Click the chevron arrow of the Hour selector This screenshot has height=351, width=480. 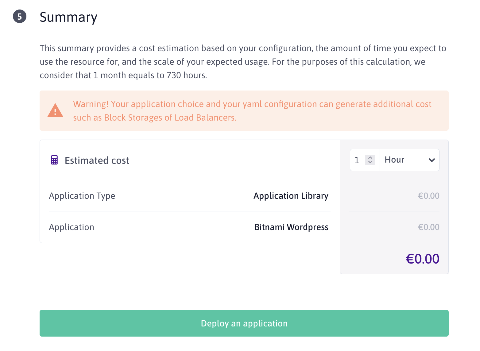432,160
